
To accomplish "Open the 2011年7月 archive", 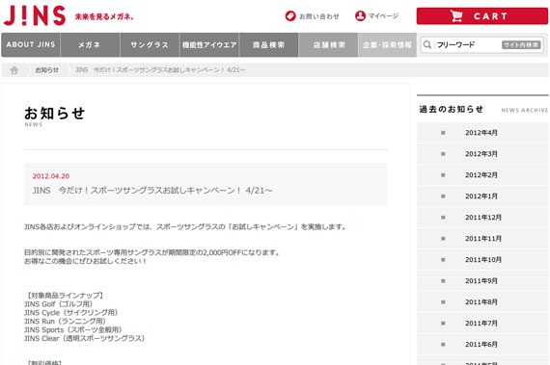I will click(x=482, y=324).
